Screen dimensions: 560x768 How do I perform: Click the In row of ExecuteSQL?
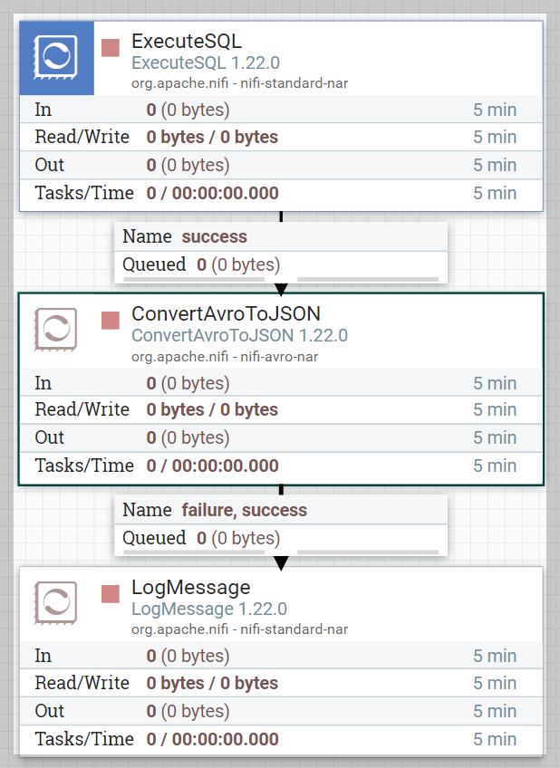tap(281, 110)
